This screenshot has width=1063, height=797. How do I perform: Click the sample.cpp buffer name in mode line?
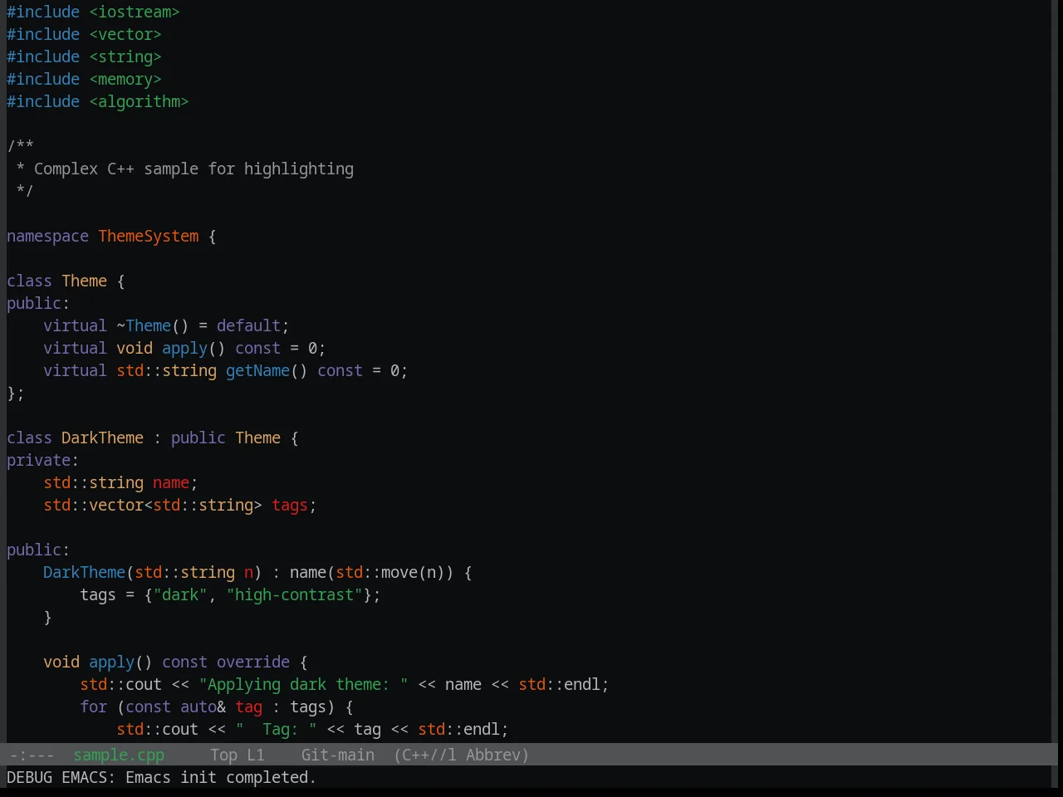click(119, 755)
